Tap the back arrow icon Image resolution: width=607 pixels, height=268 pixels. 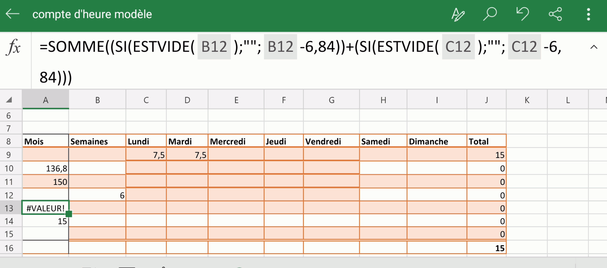tap(13, 14)
